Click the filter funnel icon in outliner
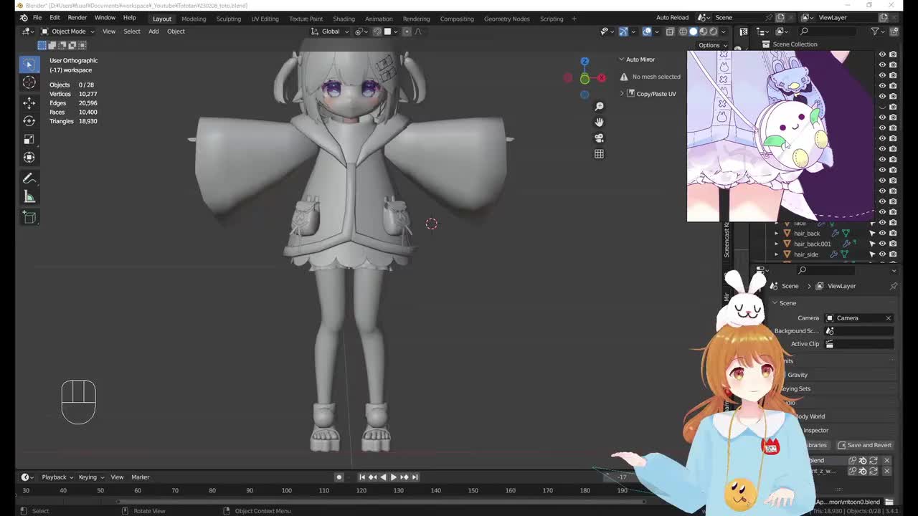Image resolution: width=918 pixels, height=516 pixels. pyautogui.click(x=875, y=32)
